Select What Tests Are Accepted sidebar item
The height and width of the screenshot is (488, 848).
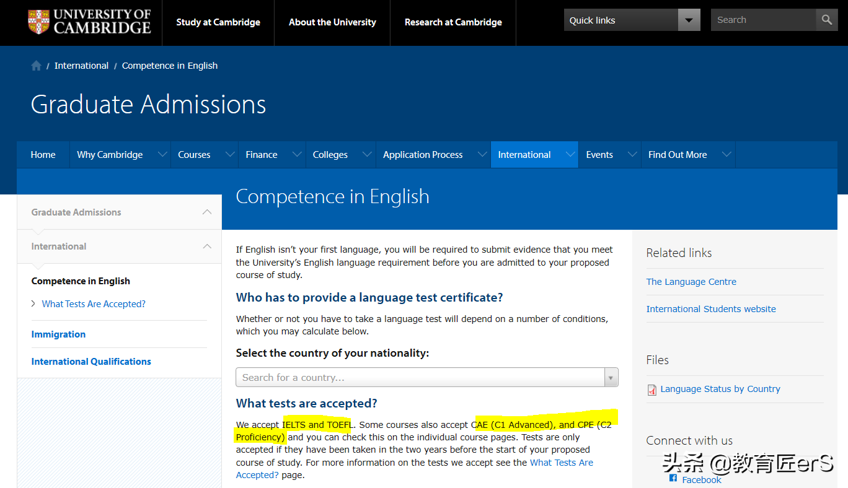click(x=94, y=304)
